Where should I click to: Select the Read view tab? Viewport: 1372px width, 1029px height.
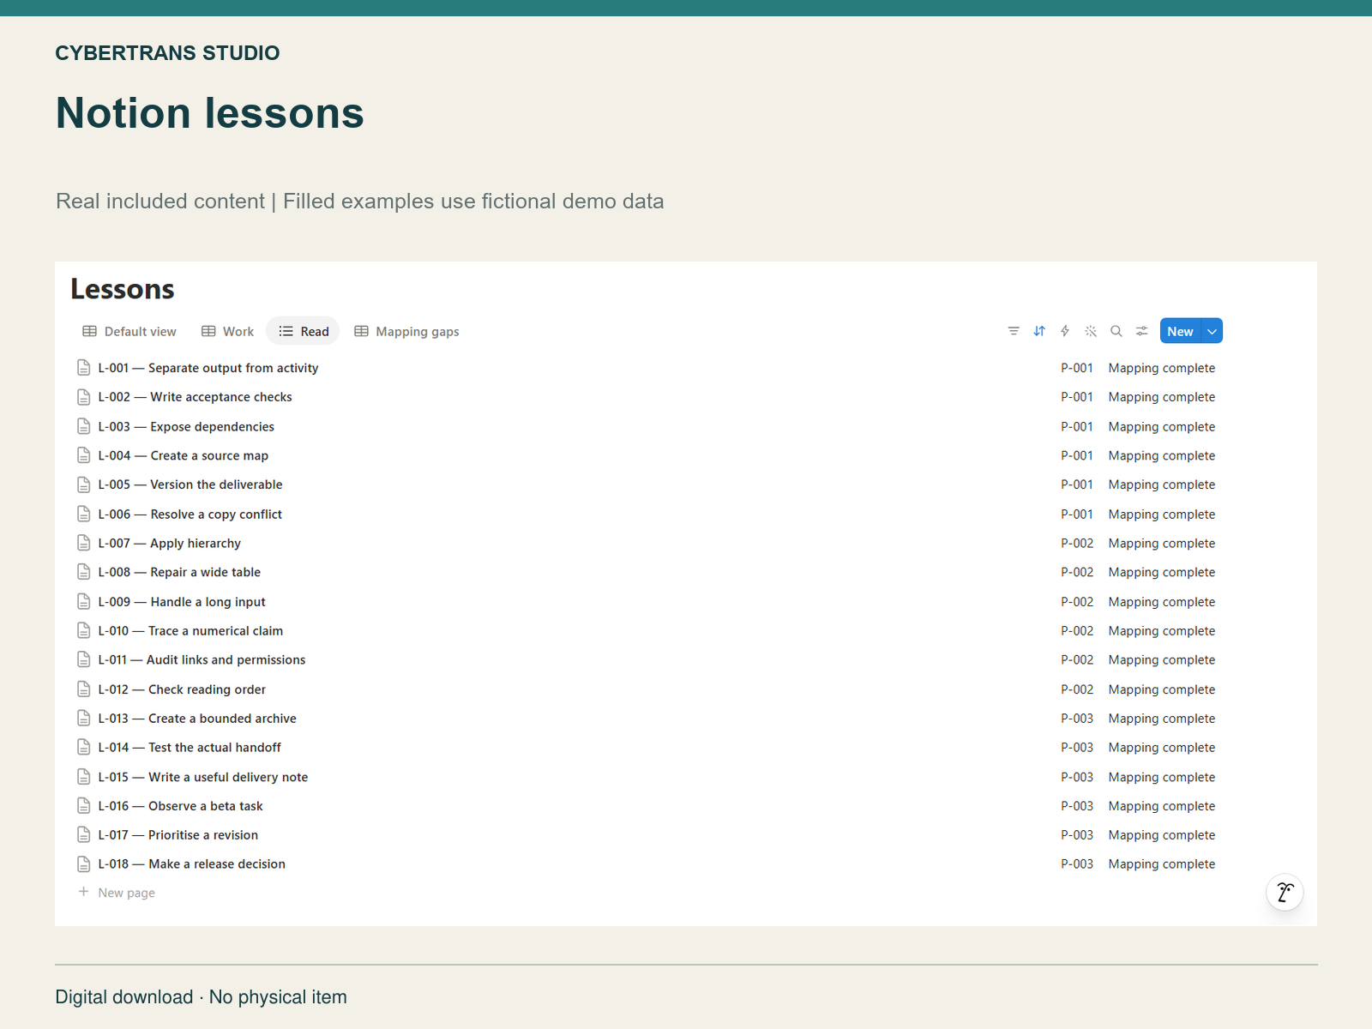click(x=304, y=332)
